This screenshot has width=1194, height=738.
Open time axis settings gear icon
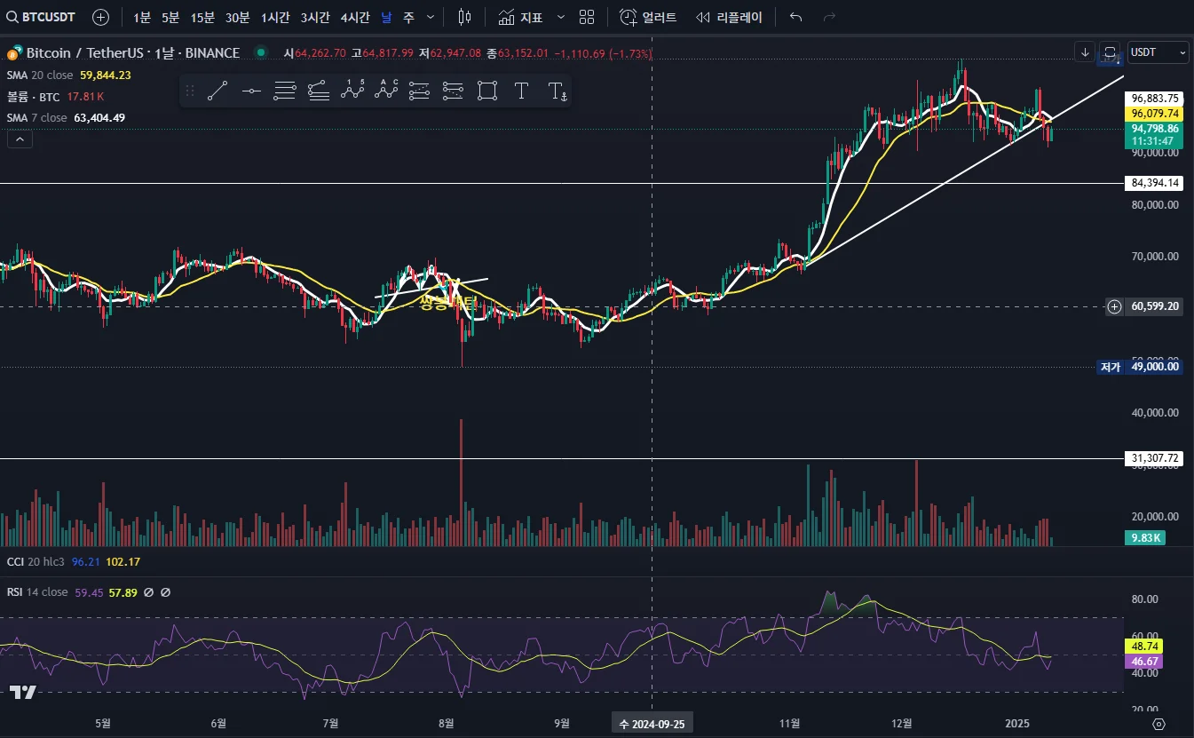click(1158, 724)
